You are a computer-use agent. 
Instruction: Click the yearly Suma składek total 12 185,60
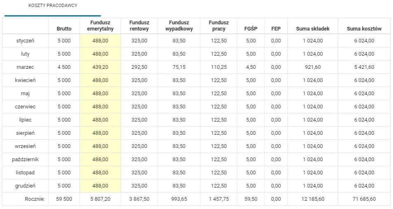click(313, 199)
